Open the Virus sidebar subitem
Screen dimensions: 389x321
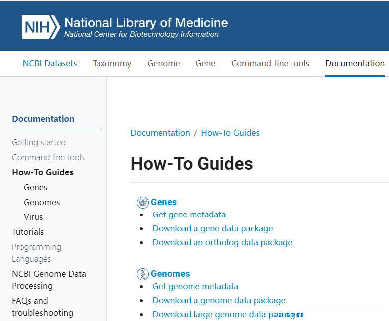[33, 217]
